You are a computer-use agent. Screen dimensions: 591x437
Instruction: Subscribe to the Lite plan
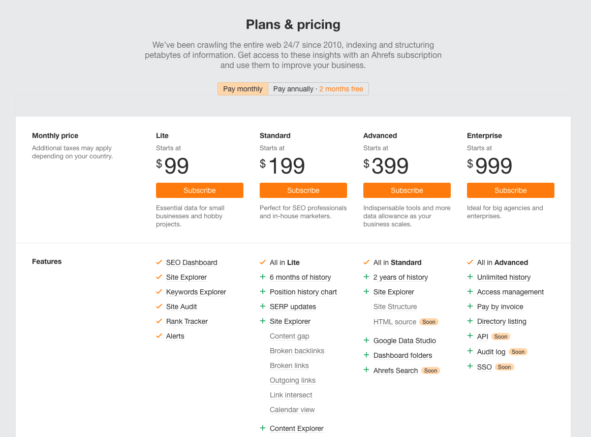[x=200, y=190]
